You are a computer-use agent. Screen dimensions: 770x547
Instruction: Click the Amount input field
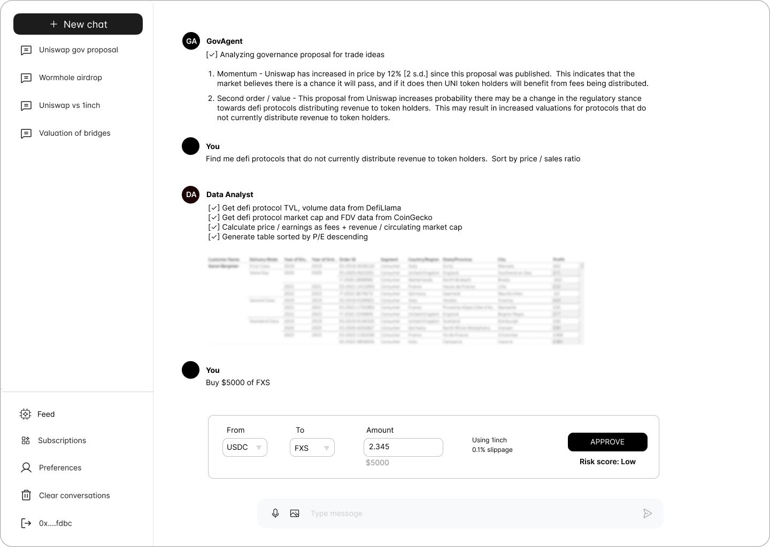(403, 447)
